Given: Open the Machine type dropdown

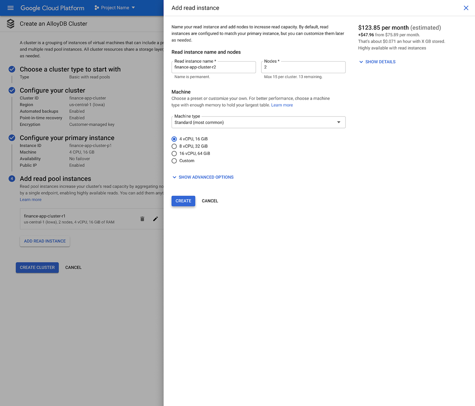Looking at the screenshot, I should point(258,122).
